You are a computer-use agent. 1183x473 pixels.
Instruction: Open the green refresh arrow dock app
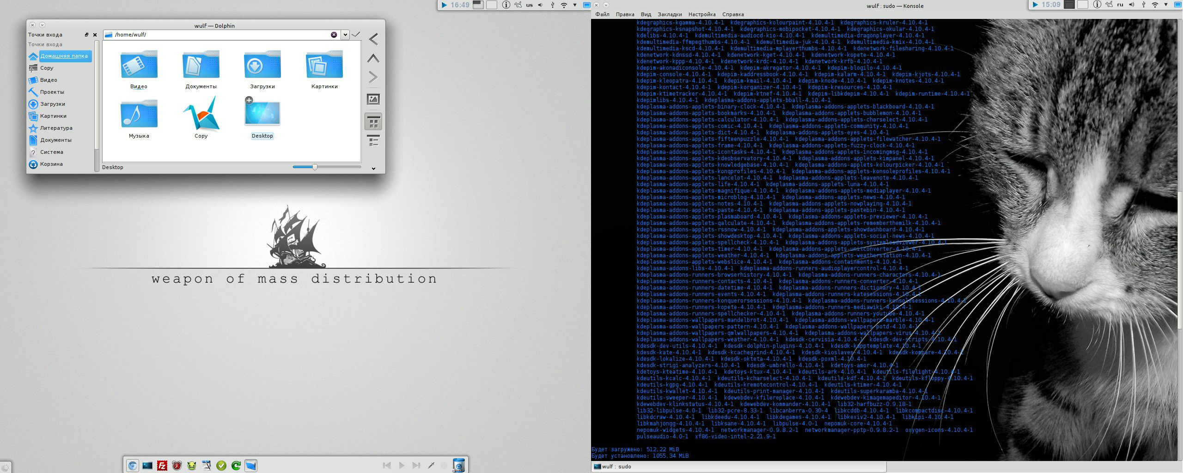[236, 465]
